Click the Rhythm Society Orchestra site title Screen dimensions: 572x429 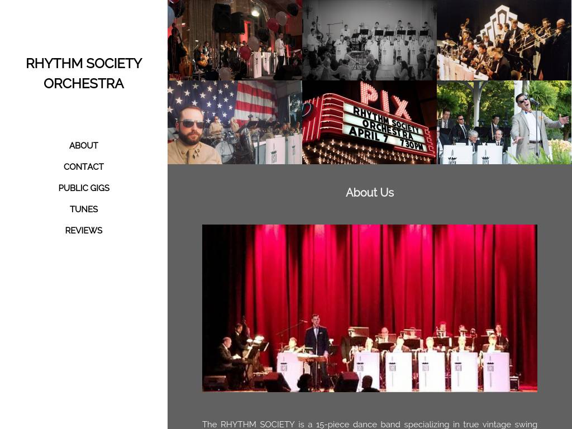84,73
